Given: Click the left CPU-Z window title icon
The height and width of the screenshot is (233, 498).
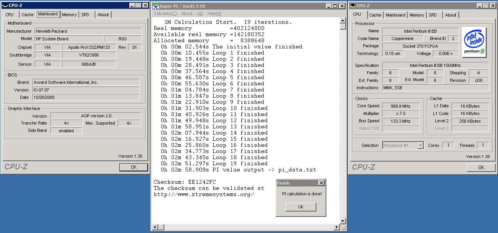Looking at the screenshot, I should pos(5,5).
